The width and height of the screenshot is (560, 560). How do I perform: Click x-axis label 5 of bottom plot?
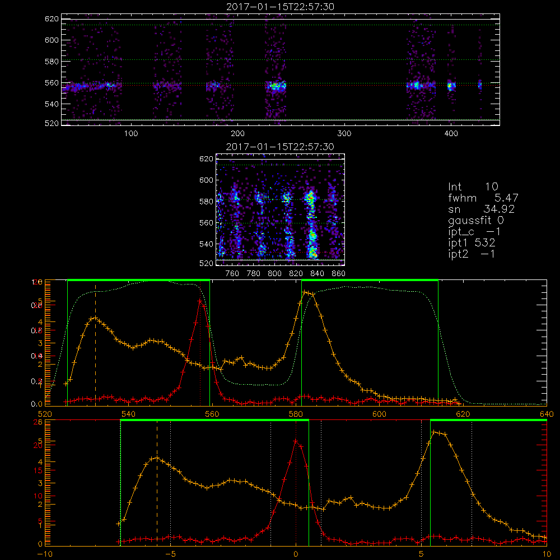click(421, 554)
